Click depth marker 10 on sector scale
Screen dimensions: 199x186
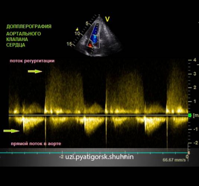(77, 33)
